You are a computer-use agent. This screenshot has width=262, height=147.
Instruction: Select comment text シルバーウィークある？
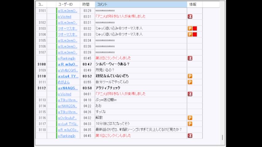pos(113,64)
